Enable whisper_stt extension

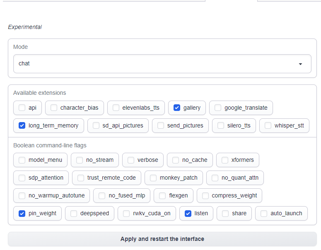click(268, 125)
